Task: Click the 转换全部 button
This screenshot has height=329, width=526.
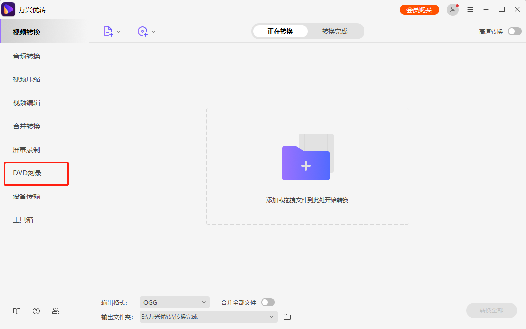Action: click(x=491, y=310)
